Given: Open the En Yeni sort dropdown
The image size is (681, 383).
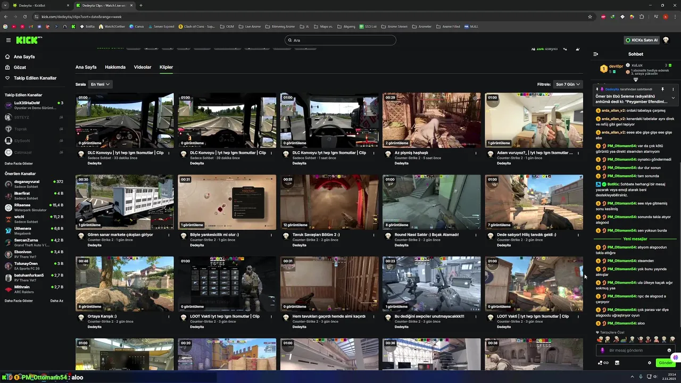Looking at the screenshot, I should 100,84.
